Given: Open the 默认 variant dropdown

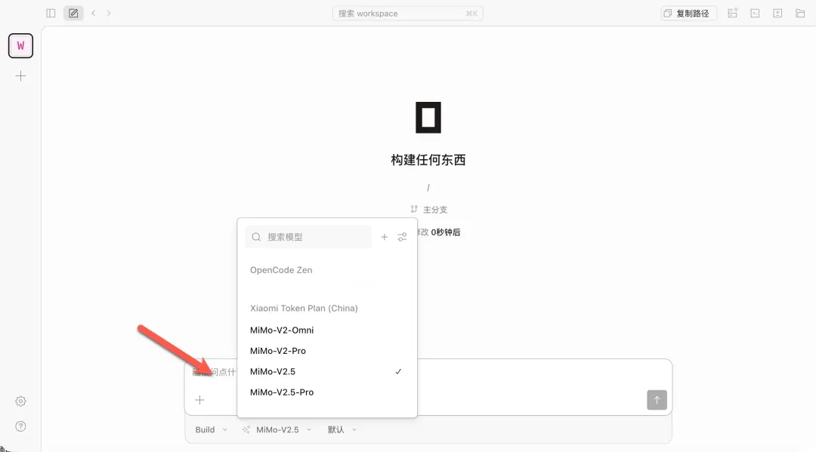Looking at the screenshot, I should tap(342, 429).
